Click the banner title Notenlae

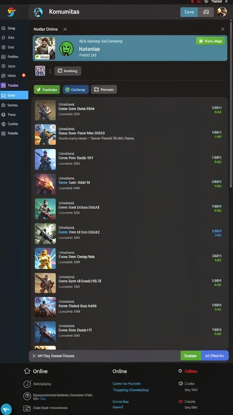pyautogui.click(x=89, y=49)
